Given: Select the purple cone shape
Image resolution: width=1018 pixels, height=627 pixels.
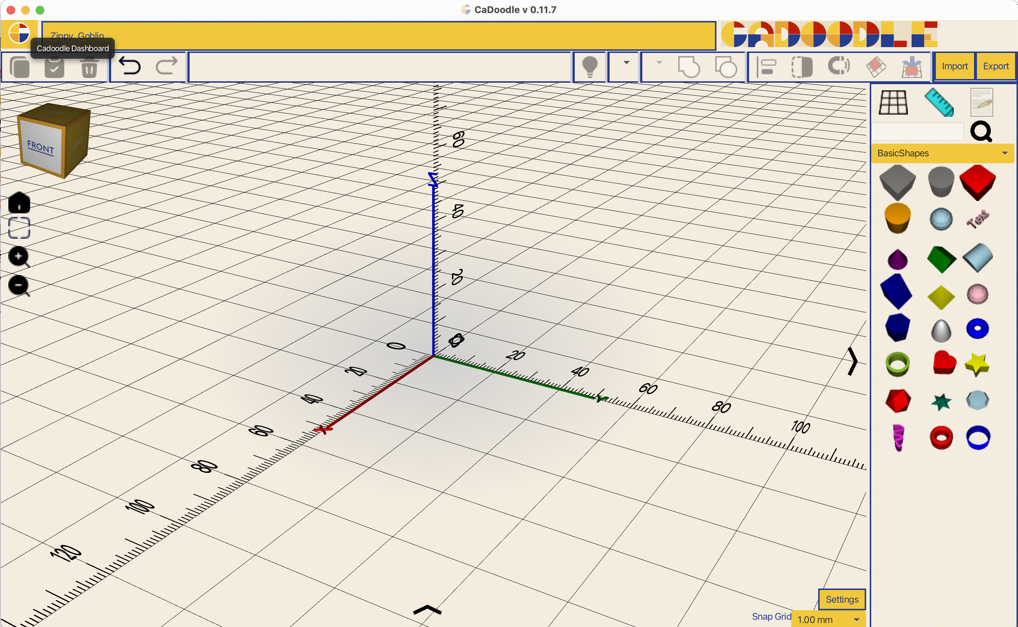Looking at the screenshot, I should 897,259.
